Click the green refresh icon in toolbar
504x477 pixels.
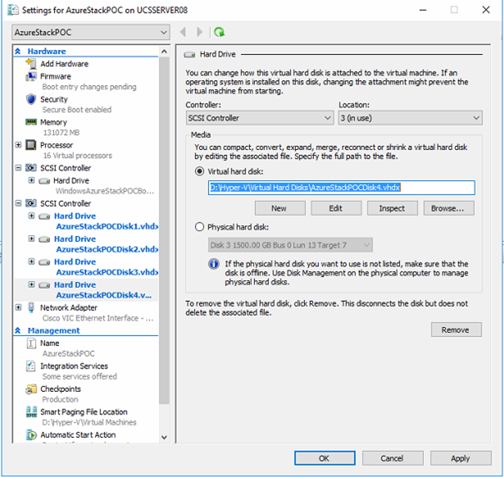click(x=219, y=32)
